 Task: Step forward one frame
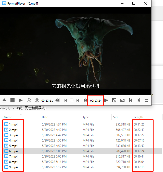[x=78, y=100]
